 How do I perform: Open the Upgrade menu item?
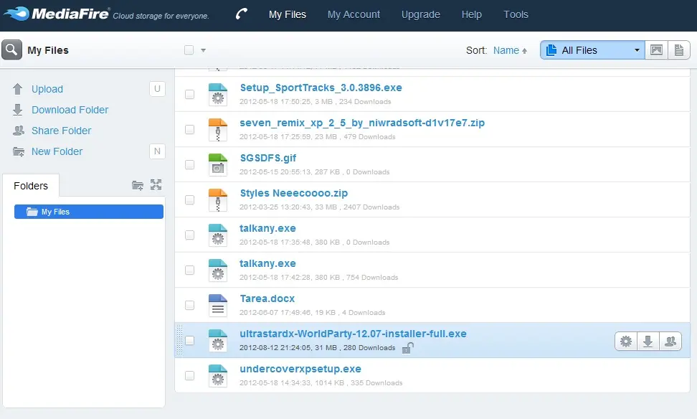pyautogui.click(x=420, y=14)
